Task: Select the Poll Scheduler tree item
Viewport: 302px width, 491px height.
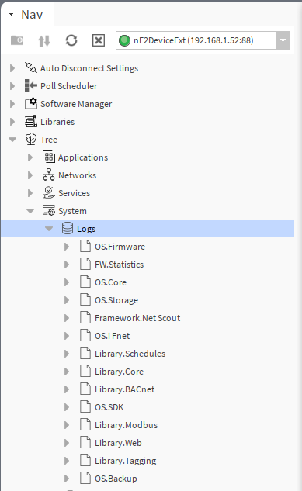Action: coord(68,86)
